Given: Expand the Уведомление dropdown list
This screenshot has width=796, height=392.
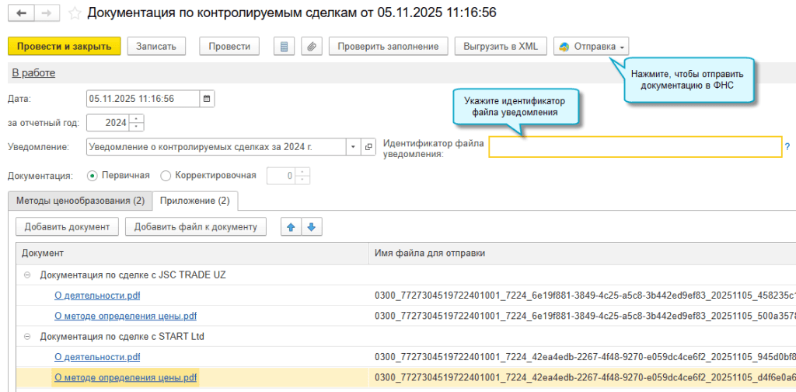Looking at the screenshot, I should 352,146.
